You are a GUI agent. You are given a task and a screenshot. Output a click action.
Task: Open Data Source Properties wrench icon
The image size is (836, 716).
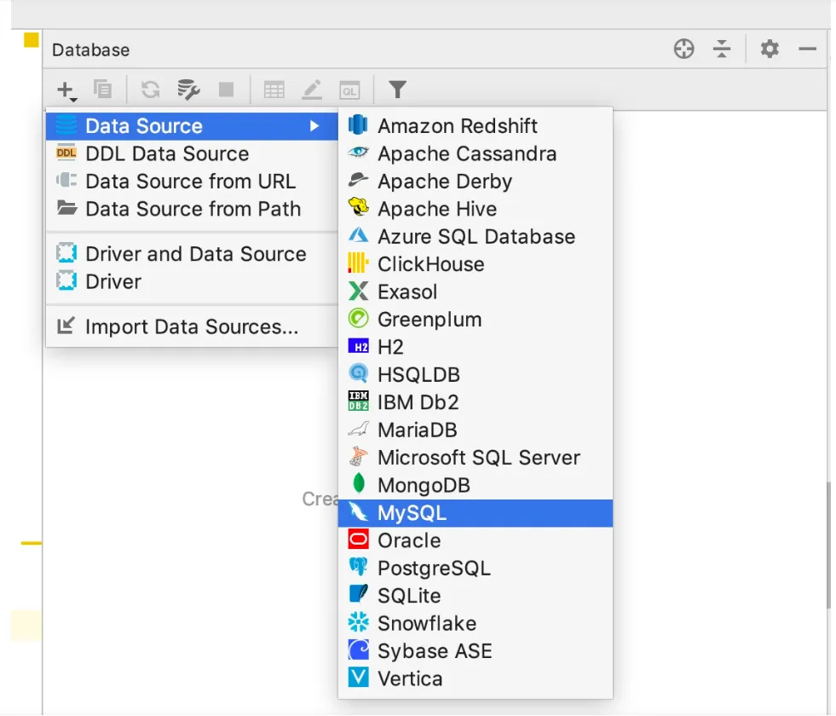pos(188,89)
